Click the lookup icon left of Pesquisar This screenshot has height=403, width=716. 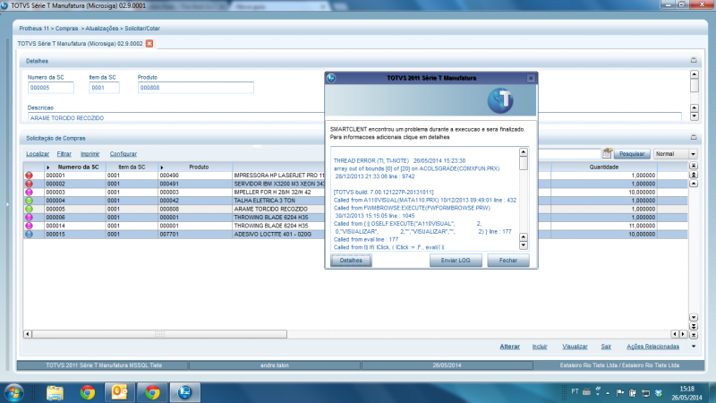607,153
